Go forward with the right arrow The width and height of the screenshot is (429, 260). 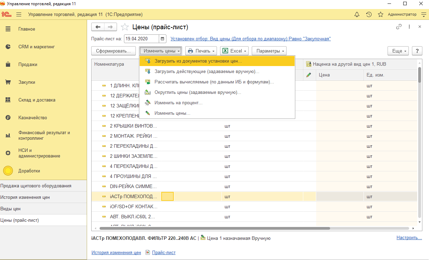pyautogui.click(x=110, y=27)
